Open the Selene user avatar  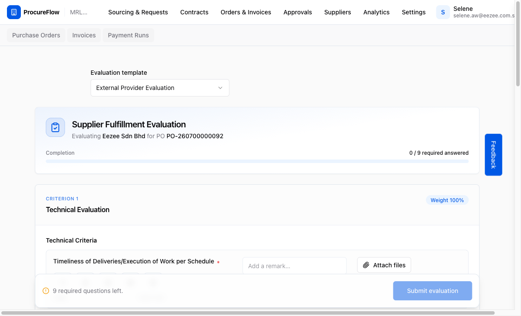tap(443, 12)
